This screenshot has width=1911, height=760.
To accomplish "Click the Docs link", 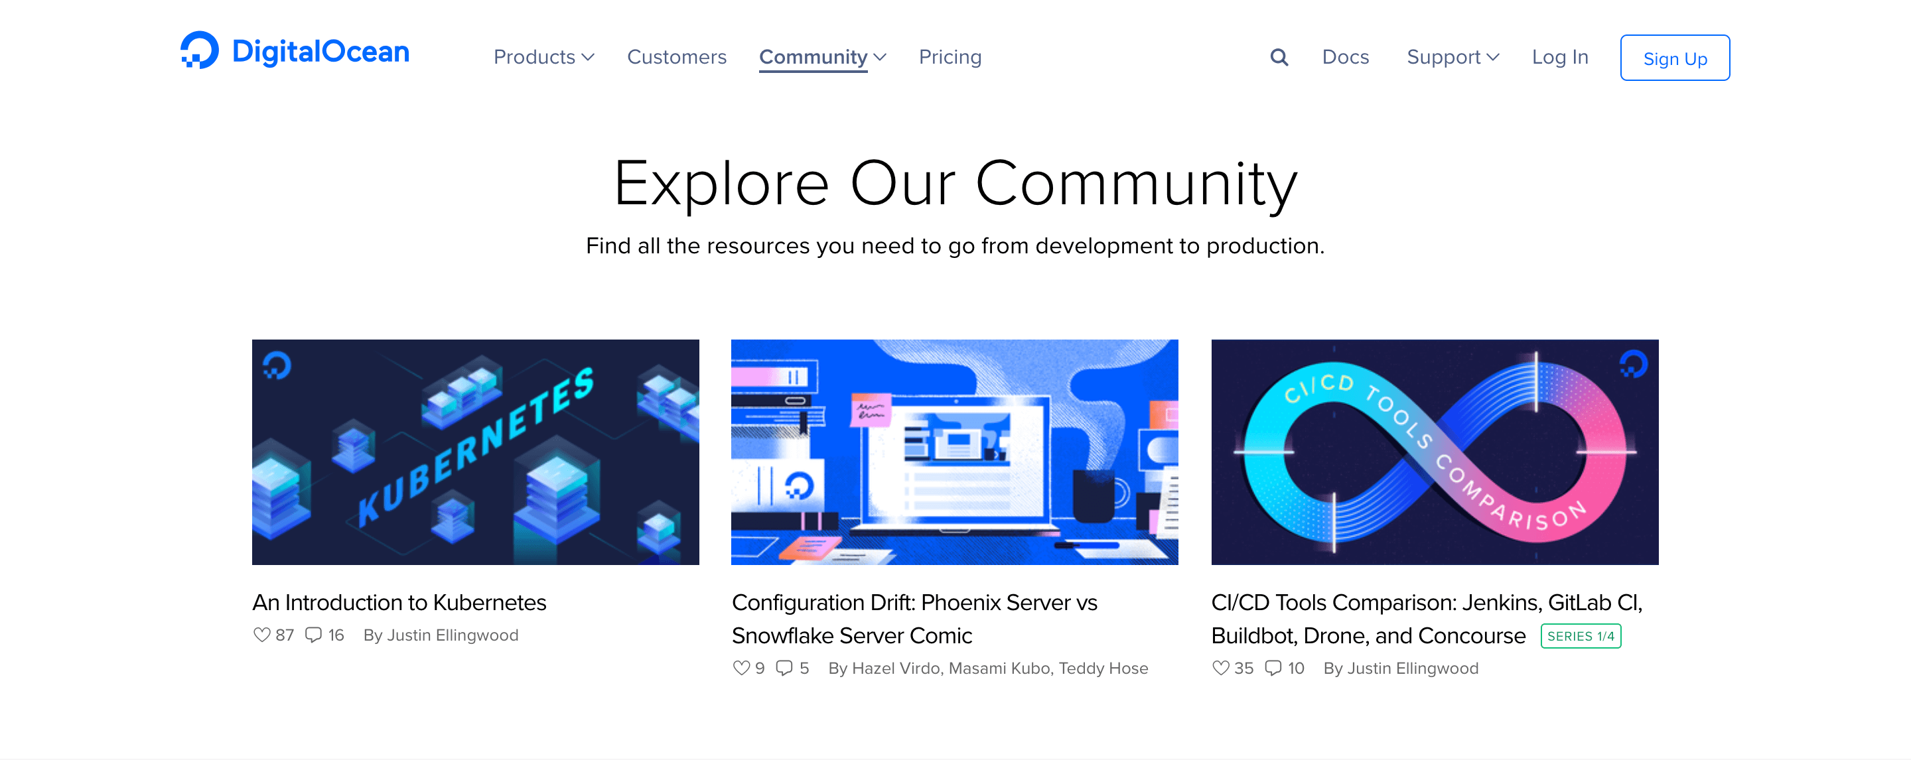I will [1346, 56].
